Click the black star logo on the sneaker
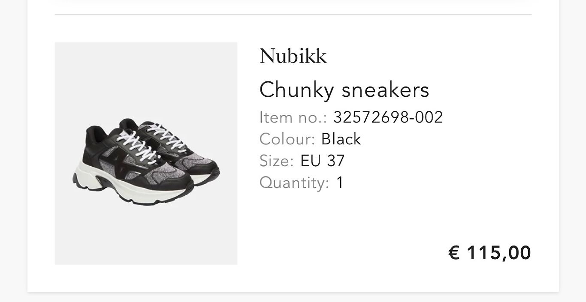 pyautogui.click(x=116, y=163)
